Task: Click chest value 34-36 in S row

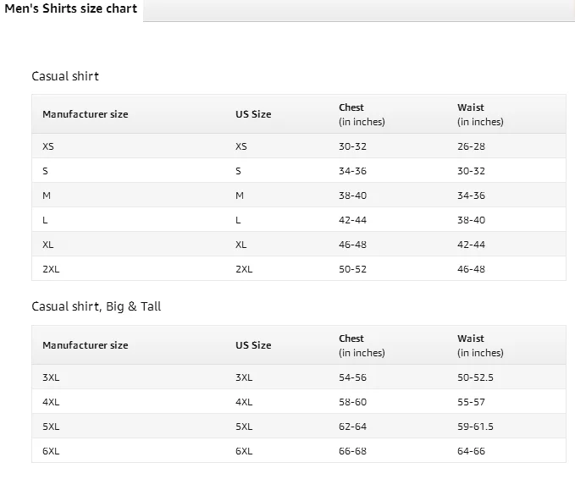Action: [352, 171]
